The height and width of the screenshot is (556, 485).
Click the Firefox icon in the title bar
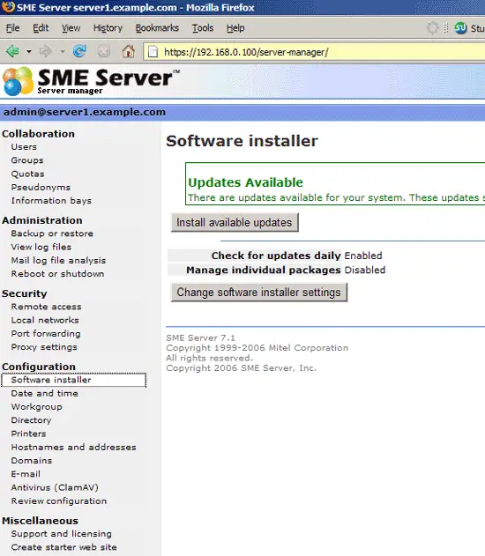click(8, 7)
